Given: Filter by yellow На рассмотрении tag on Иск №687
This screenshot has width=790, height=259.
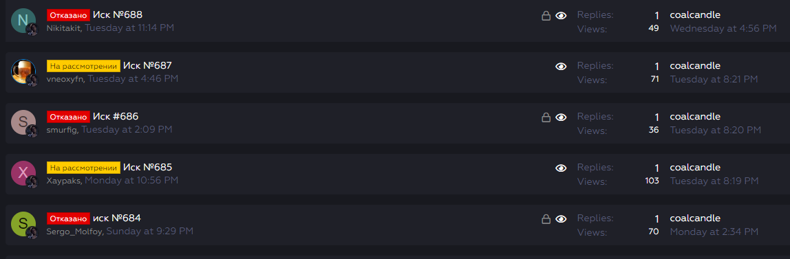Looking at the screenshot, I should [x=84, y=66].
